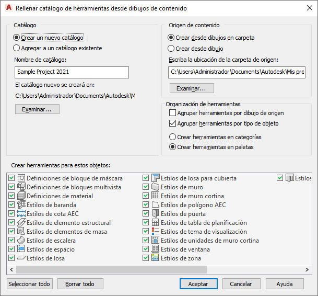Click the Estilos de muro cortina icon
This screenshot has height=296, width=318.
(x=156, y=196)
